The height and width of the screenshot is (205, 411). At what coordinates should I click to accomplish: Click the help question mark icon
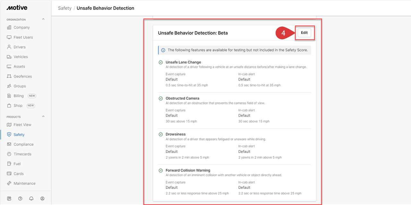pyautogui.click(x=20, y=198)
